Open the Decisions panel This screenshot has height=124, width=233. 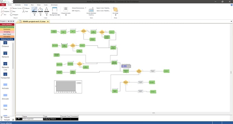point(7,29)
